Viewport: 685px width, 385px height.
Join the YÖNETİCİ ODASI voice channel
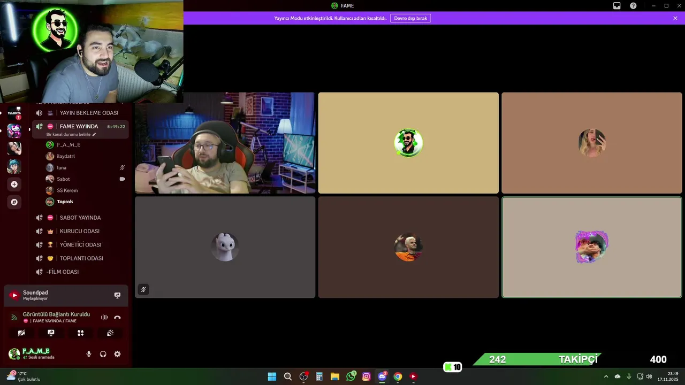pyautogui.click(x=80, y=244)
